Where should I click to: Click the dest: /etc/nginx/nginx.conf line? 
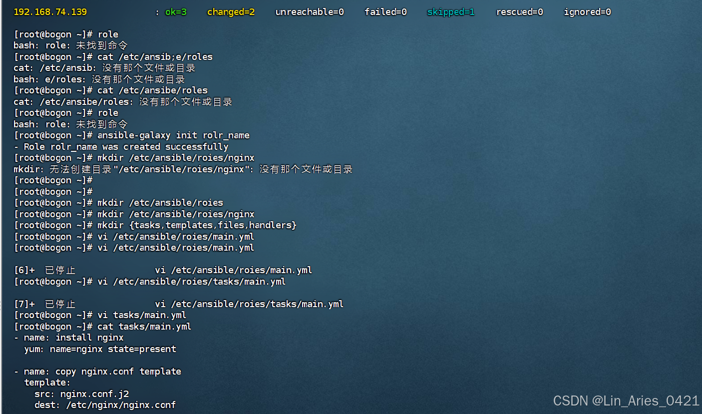point(105,405)
